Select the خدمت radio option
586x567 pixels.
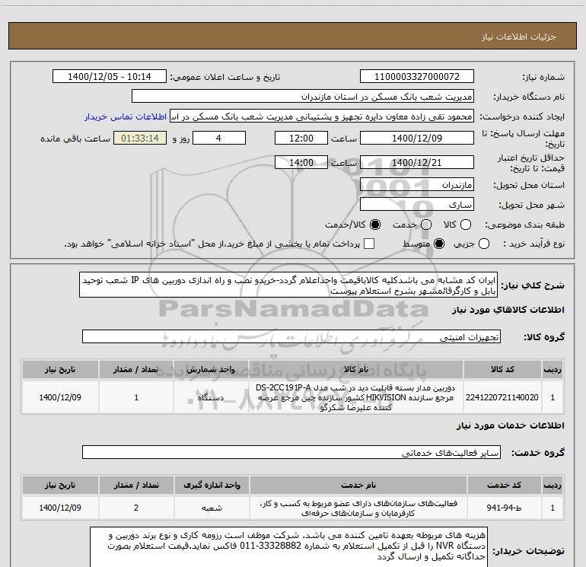(426, 225)
